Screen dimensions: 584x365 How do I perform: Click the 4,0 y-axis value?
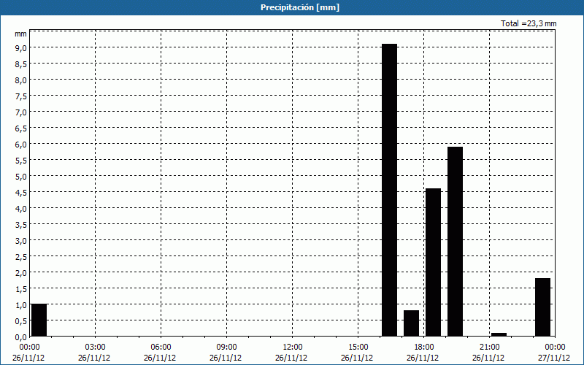point(21,208)
